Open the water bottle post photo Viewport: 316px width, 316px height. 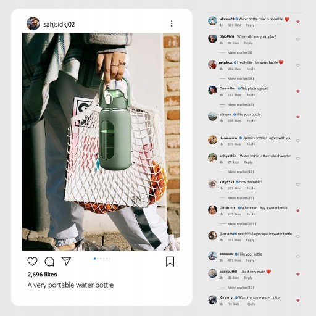pos(101,142)
